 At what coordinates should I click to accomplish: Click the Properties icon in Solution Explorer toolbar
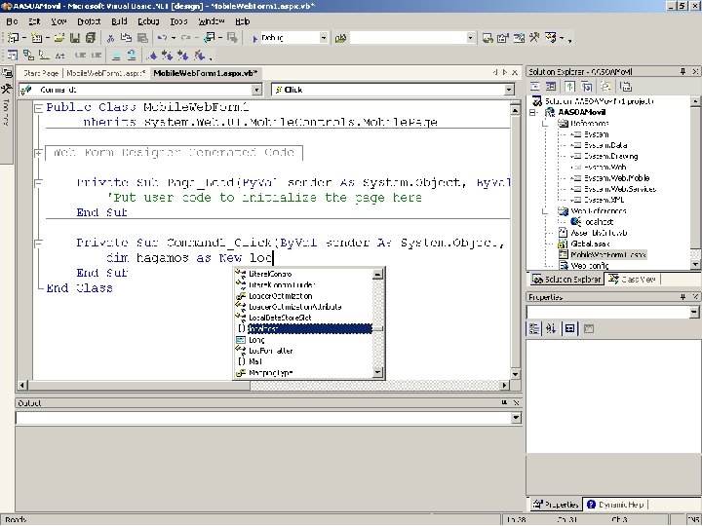pyautogui.click(x=626, y=87)
